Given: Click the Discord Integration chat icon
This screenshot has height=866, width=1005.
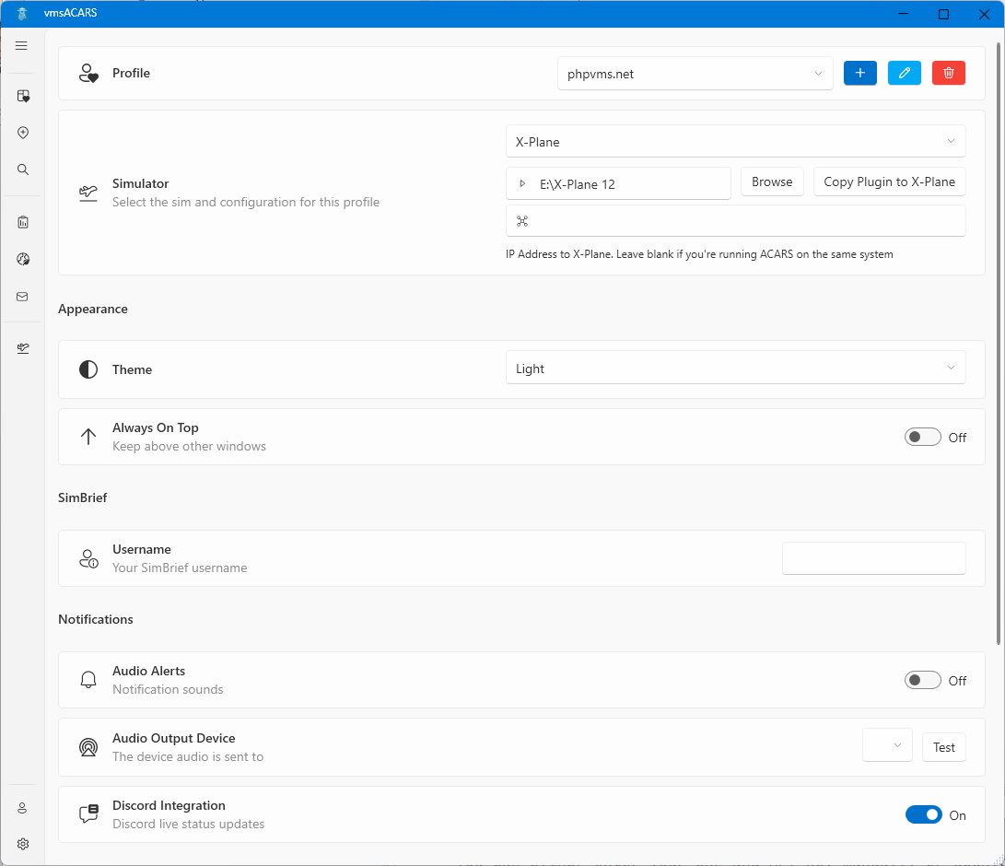Looking at the screenshot, I should [x=88, y=814].
